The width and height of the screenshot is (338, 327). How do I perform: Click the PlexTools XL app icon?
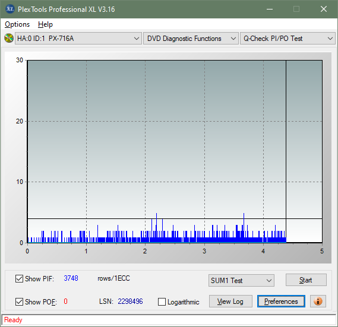[10, 9]
